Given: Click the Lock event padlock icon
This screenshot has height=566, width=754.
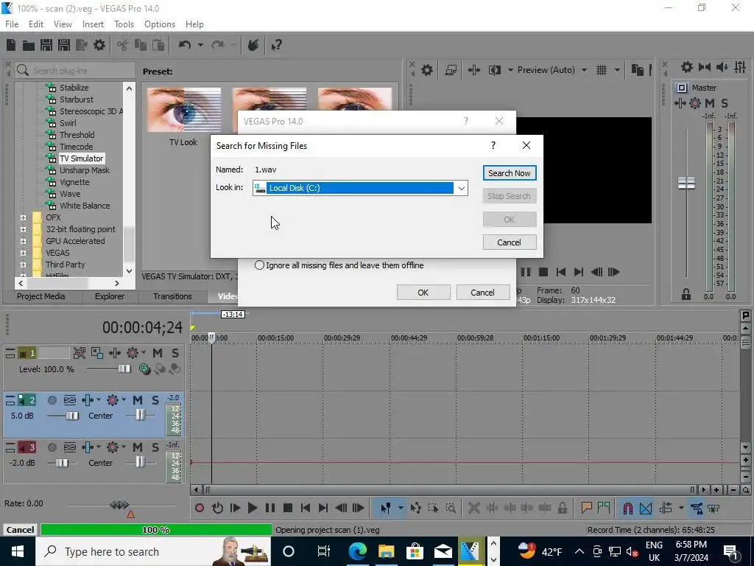Looking at the screenshot, I should (x=562, y=508).
